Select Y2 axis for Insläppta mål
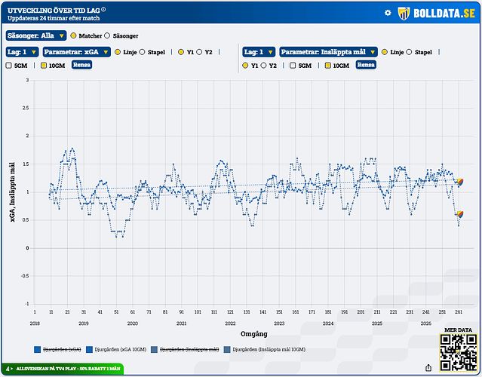Image resolution: width=482 pixels, height=377 pixels. coord(263,66)
